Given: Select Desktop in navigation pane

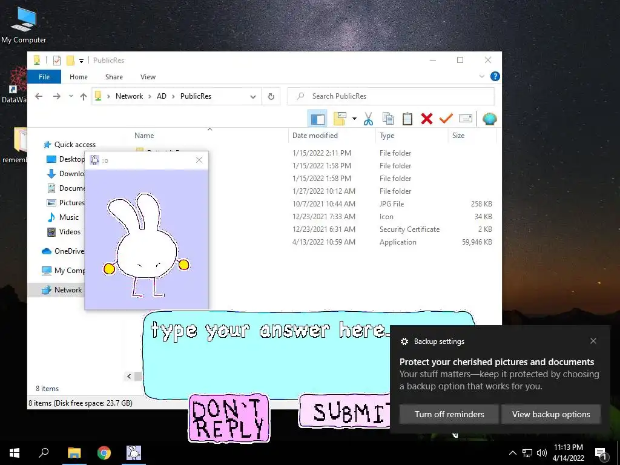Looking at the screenshot, I should 65,159.
